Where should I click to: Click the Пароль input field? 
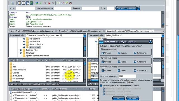pos(90,8)
